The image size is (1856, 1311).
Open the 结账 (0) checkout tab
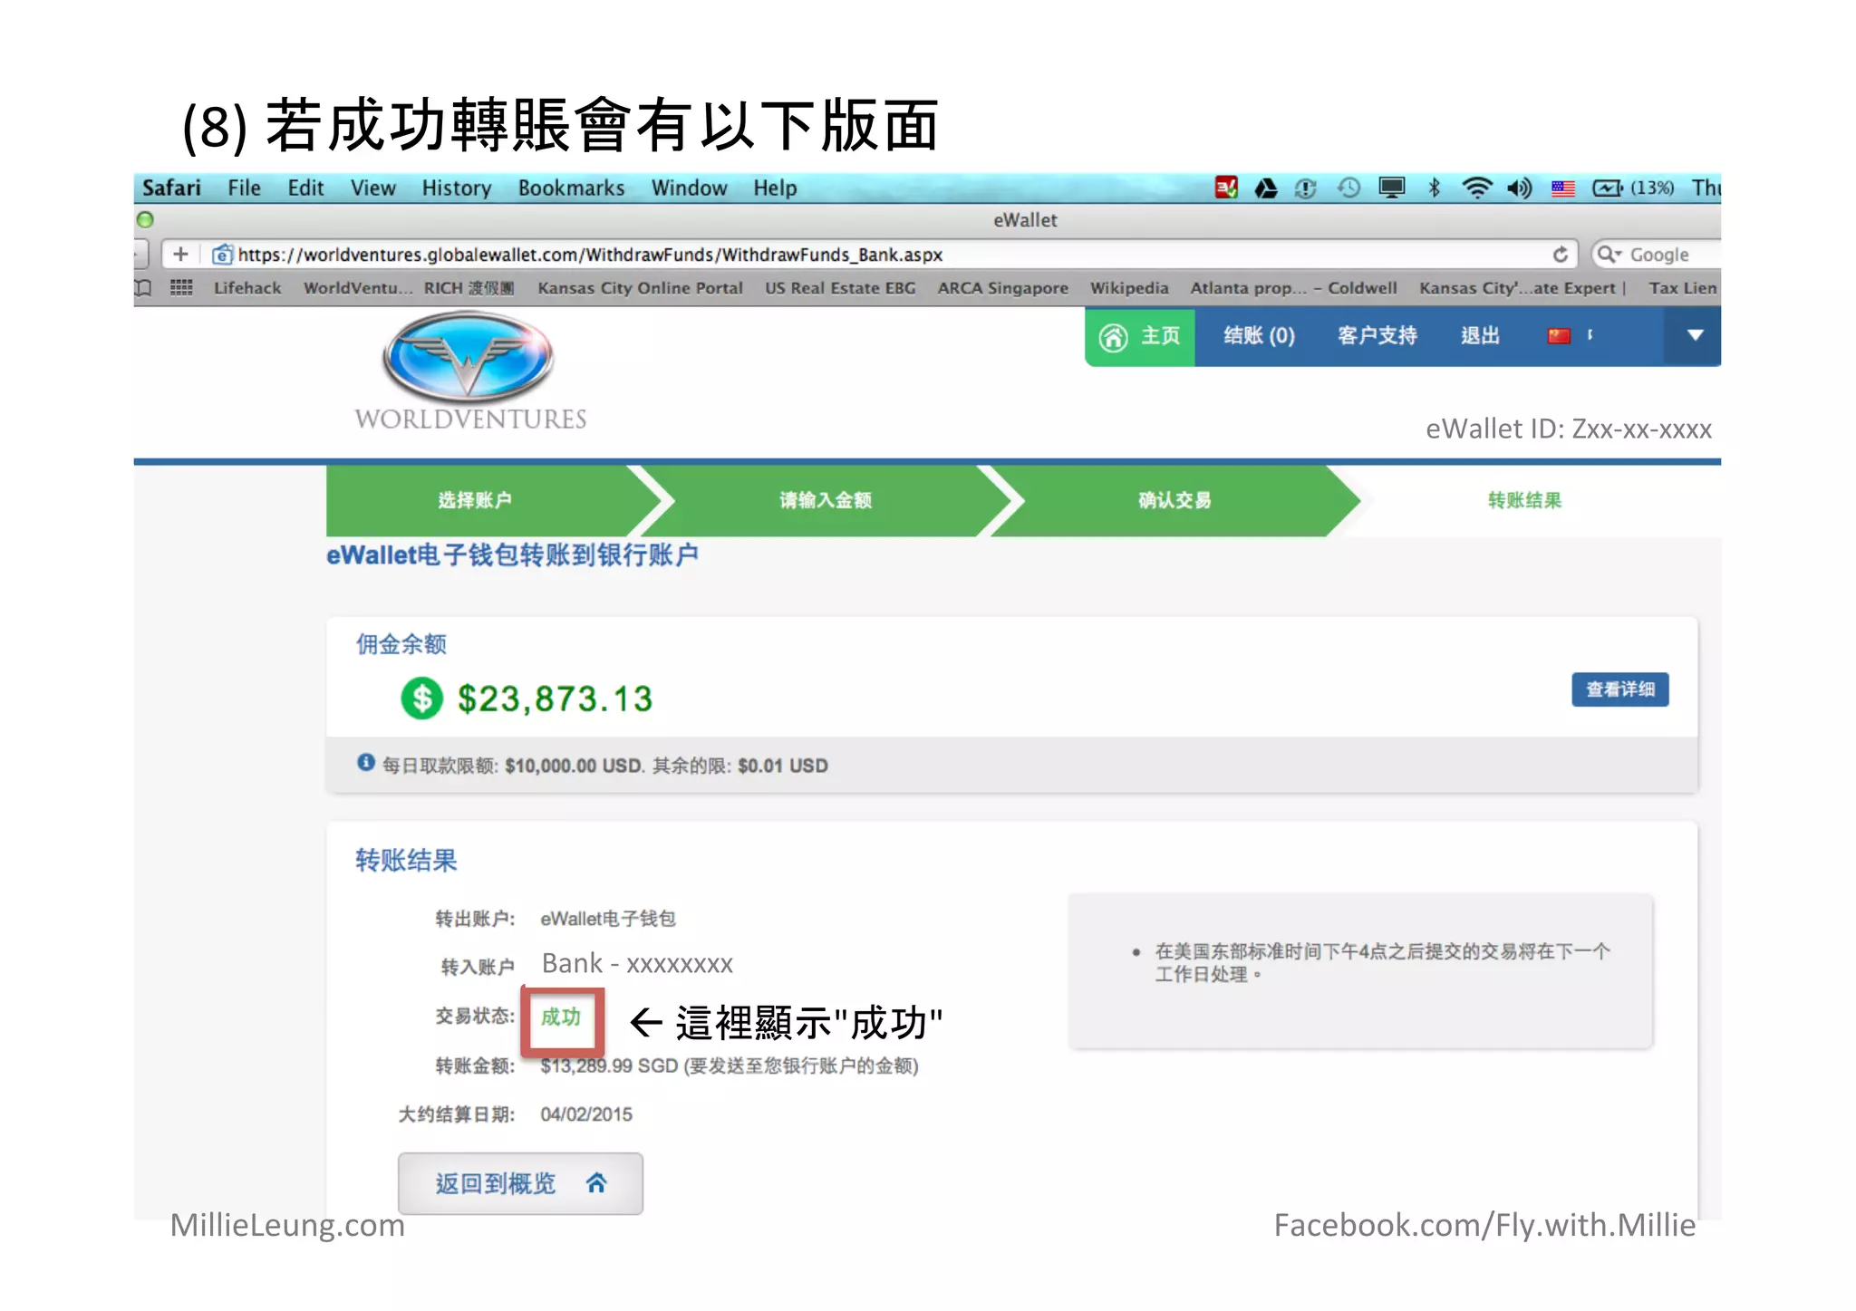tap(1259, 336)
